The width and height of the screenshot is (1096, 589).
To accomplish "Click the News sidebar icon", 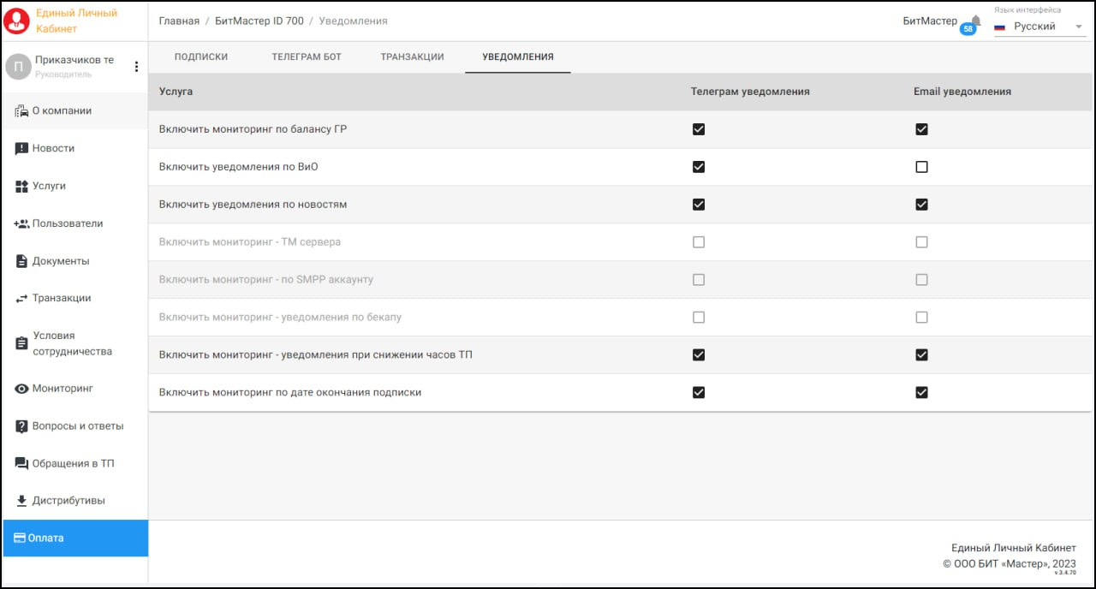I will [x=22, y=149].
